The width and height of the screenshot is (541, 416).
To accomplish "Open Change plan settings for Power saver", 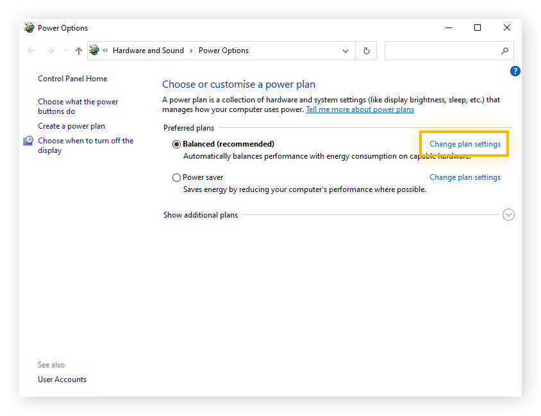I will (465, 177).
